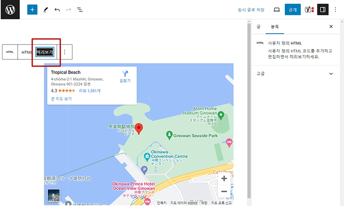Close the settings sidebar with X
The image size is (344, 206).
pos(331,27)
